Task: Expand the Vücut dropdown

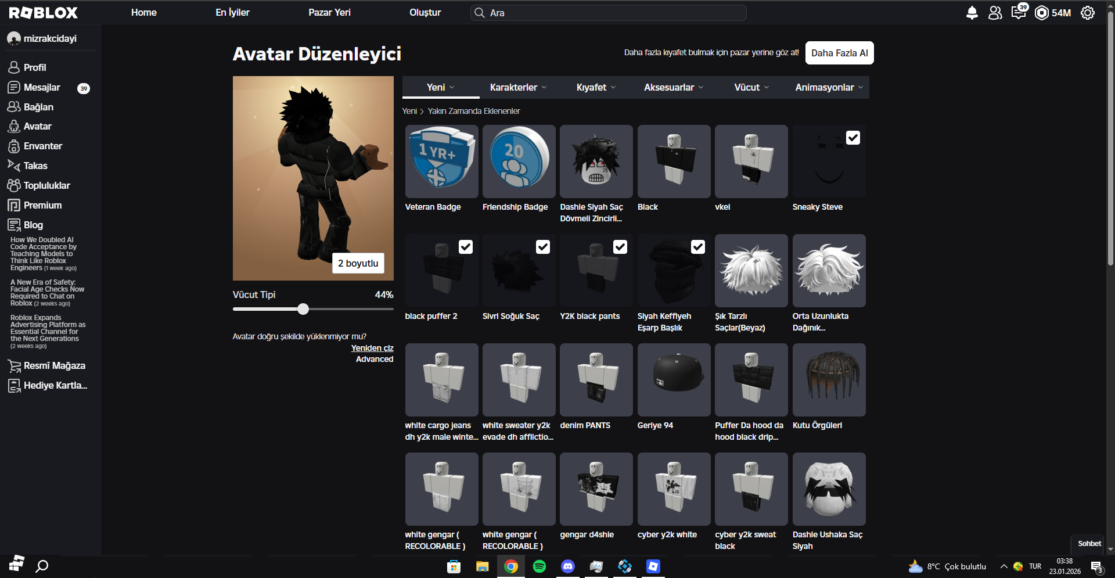Action: click(x=751, y=87)
